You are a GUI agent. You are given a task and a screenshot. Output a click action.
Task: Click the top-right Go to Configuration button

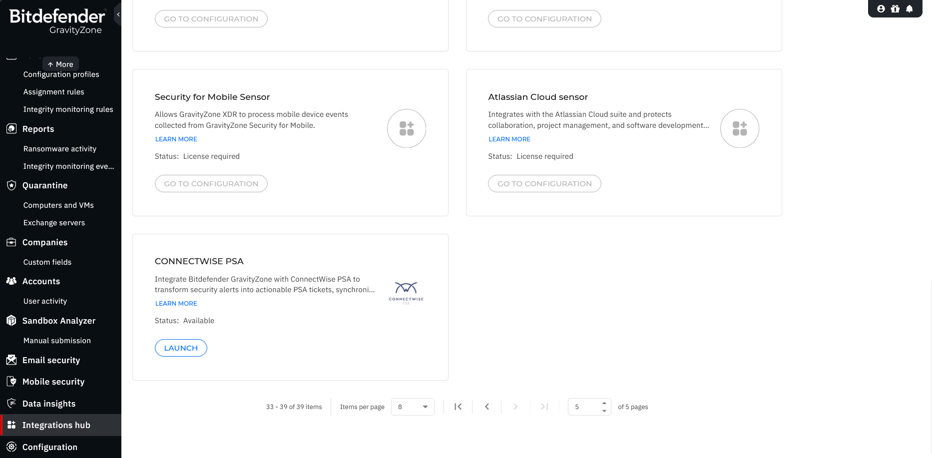[544, 18]
